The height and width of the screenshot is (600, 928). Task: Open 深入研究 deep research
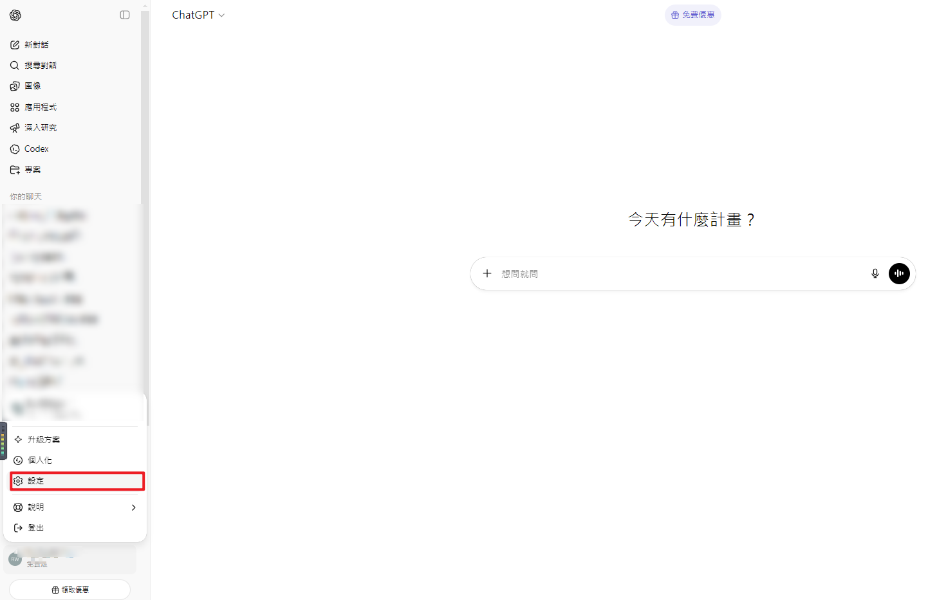(x=40, y=128)
